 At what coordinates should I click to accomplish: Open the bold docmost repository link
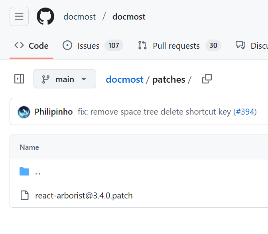129,17
